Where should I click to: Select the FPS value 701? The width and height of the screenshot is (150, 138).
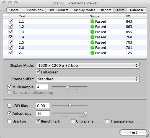pos(129,48)
